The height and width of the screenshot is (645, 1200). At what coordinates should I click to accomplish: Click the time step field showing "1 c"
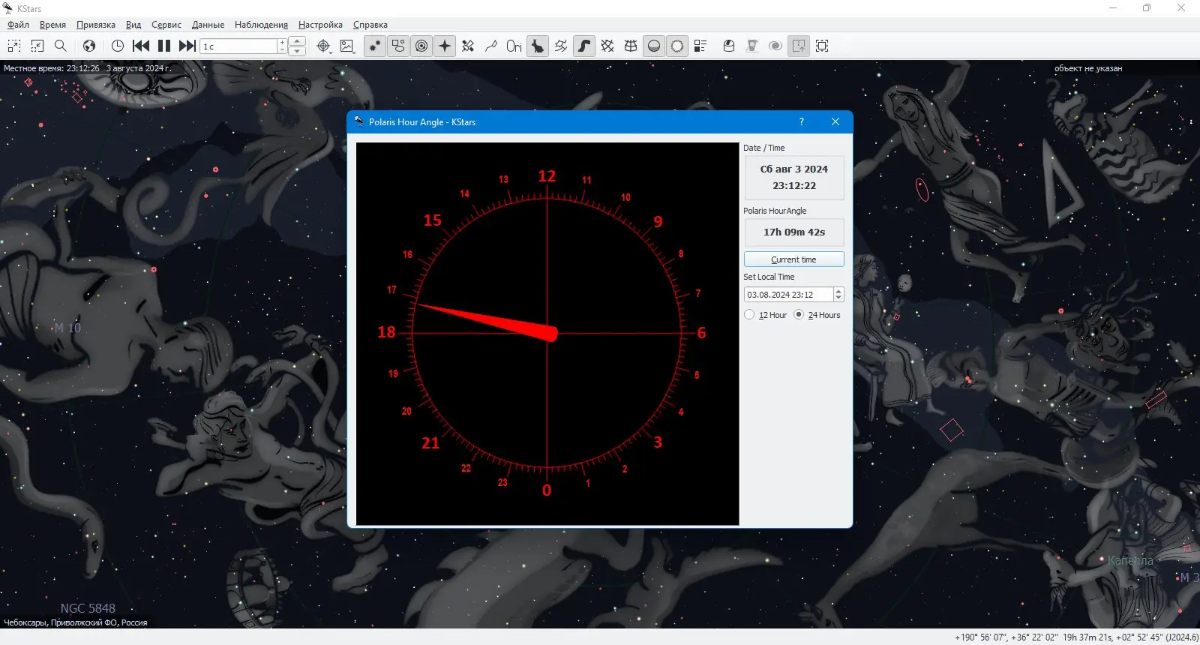[239, 46]
